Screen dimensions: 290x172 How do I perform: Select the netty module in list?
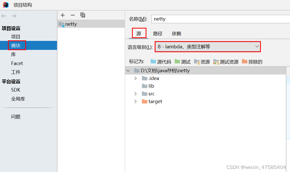coord(91,24)
